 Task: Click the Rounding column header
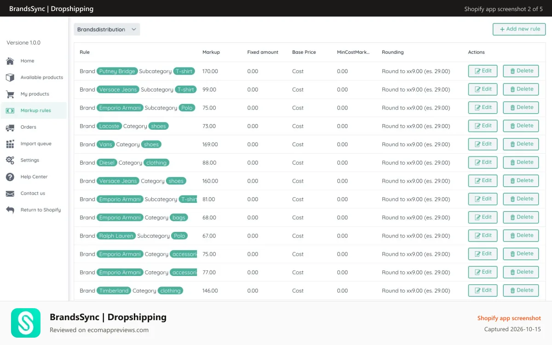point(393,52)
